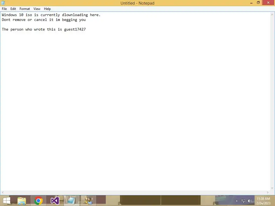The height and width of the screenshot is (206, 275).
Task: Restore down the Notepad window
Action: point(258,3)
